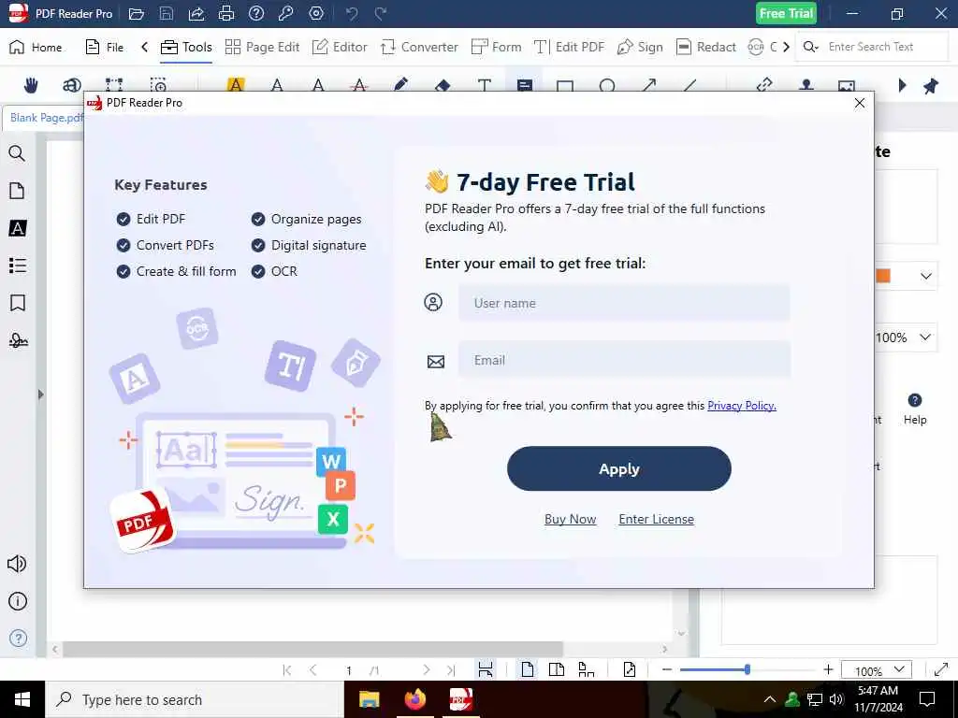Open the Search magnifier in left sidebar
This screenshot has width=958, height=718.
pyautogui.click(x=17, y=153)
